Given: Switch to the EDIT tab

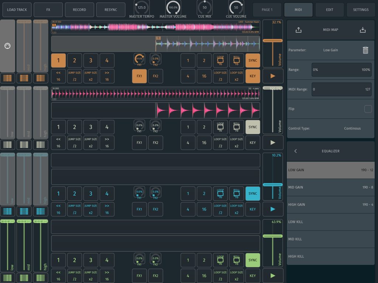Looking at the screenshot, I should tap(330, 10).
